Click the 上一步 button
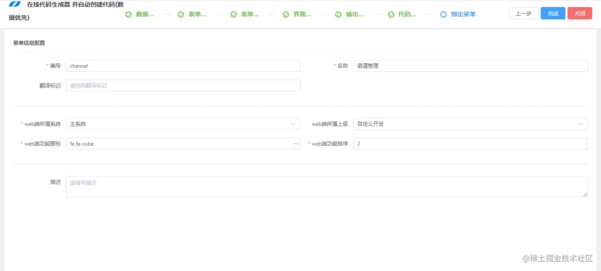The image size is (601, 271). click(x=523, y=13)
